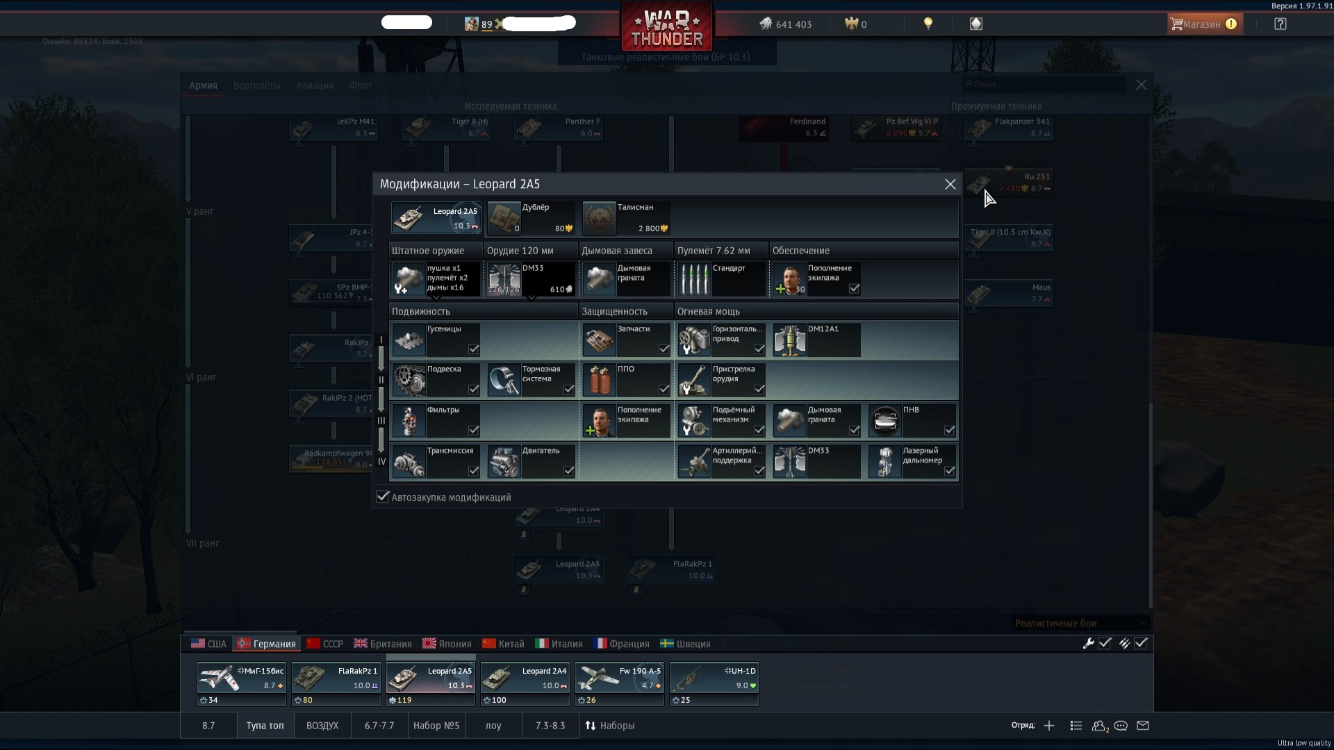Click the Артиллерийская поддержка modification icon
The width and height of the screenshot is (1334, 750).
(x=695, y=462)
